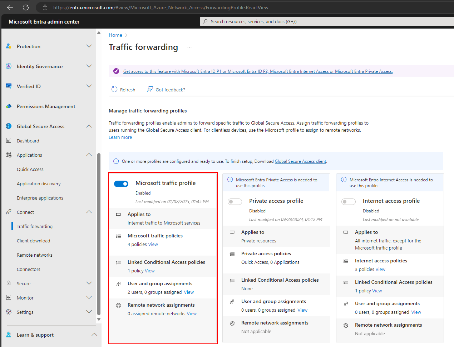454x347 pixels.
Task: Open Quick Access in sidebar
Action: click(30, 169)
